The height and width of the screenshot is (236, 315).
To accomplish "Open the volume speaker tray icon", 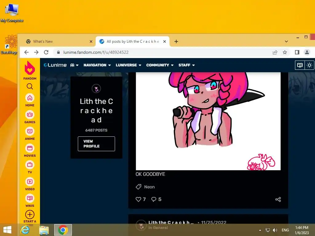I will pos(275,230).
